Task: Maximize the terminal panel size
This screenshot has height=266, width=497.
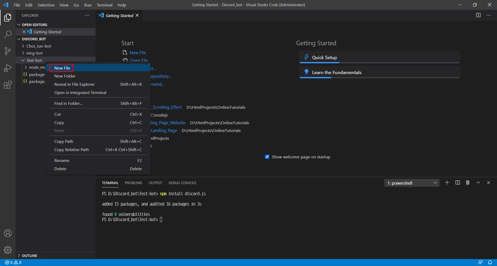Action: click(x=478, y=183)
